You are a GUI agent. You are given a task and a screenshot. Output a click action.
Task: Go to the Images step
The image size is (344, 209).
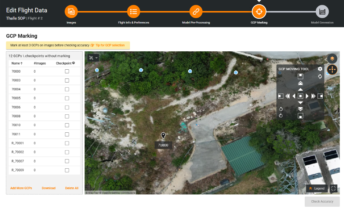pyautogui.click(x=71, y=12)
